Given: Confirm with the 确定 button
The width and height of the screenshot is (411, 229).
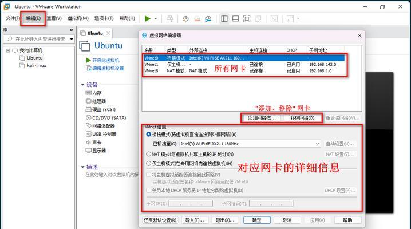Looking at the screenshot, I should tap(256, 220).
